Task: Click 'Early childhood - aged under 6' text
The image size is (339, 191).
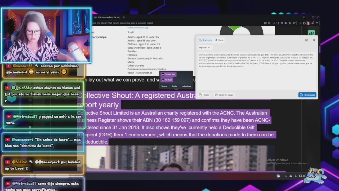Action: (x=144, y=48)
